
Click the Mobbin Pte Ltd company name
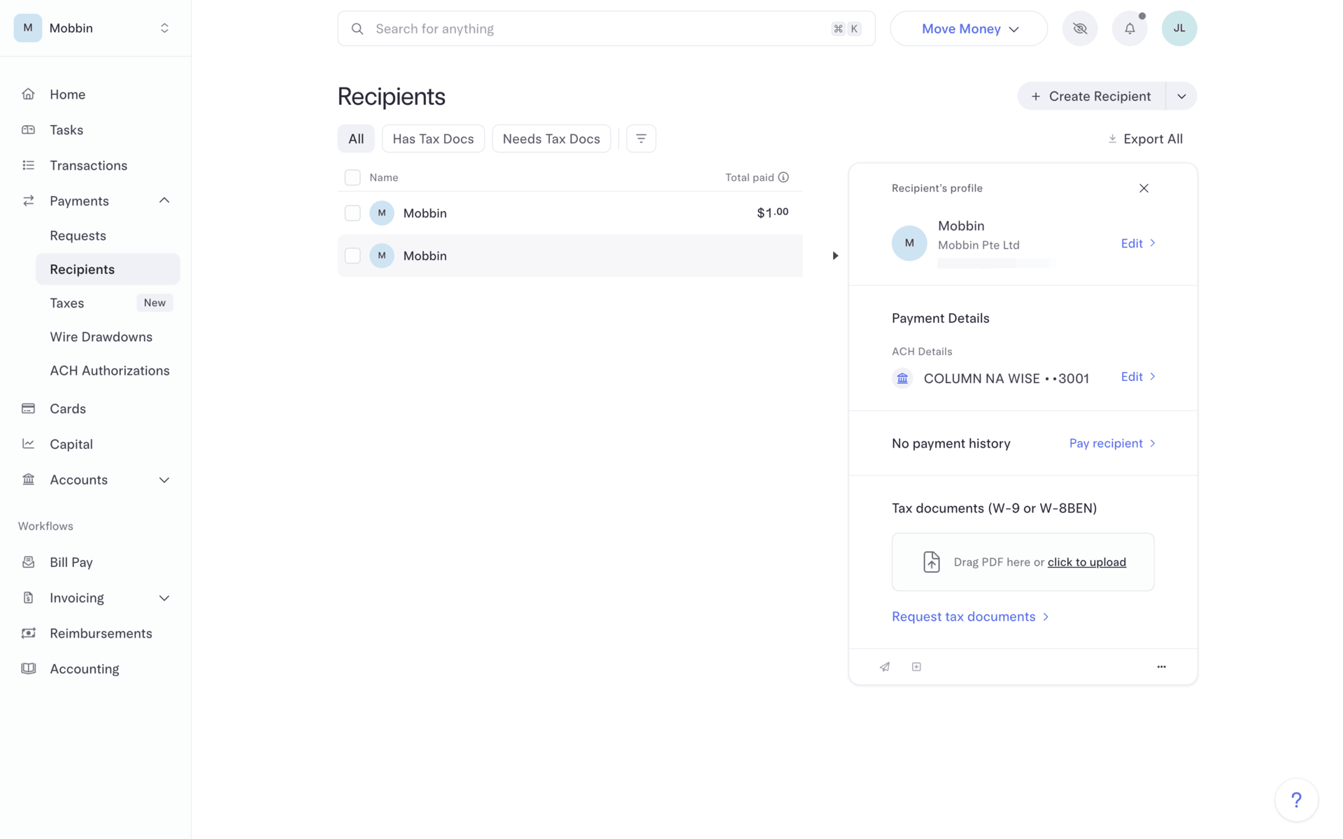point(979,245)
